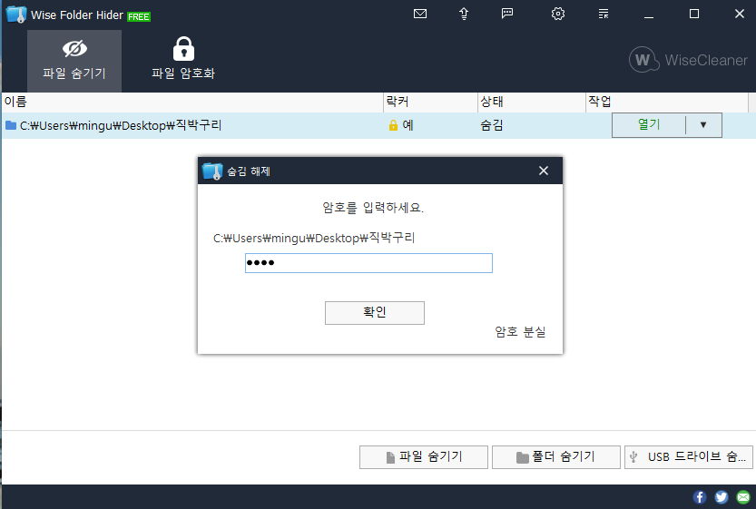Click the 상태 column header
The width and height of the screenshot is (756, 509).
(532, 102)
